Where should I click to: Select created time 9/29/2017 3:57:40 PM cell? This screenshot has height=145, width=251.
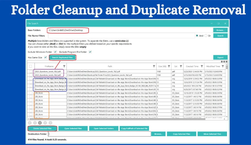[x=193, y=90]
